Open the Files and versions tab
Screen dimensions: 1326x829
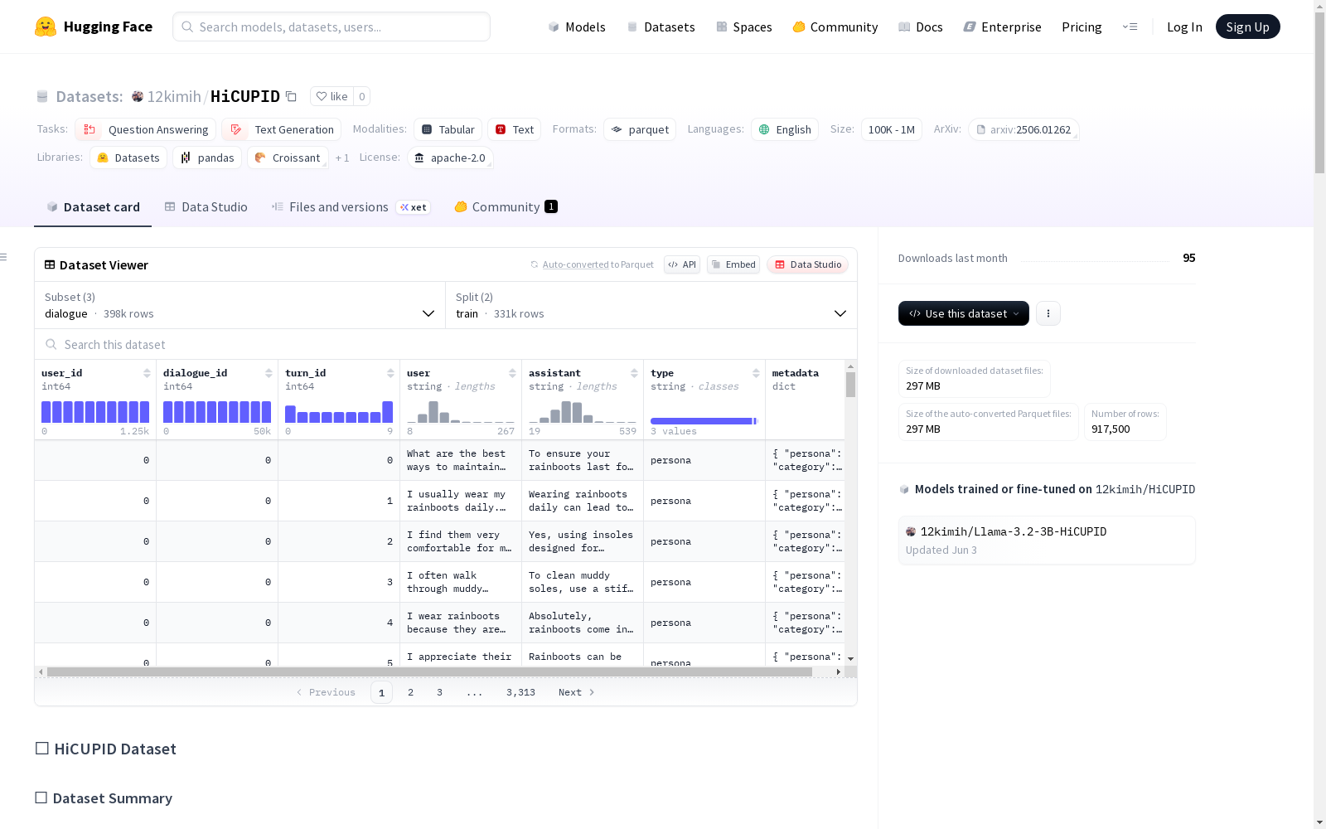coord(351,207)
